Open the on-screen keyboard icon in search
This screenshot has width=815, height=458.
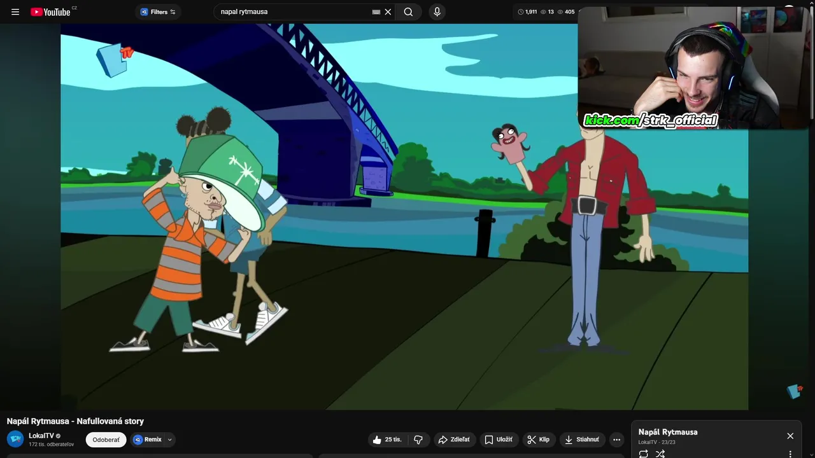pos(376,11)
